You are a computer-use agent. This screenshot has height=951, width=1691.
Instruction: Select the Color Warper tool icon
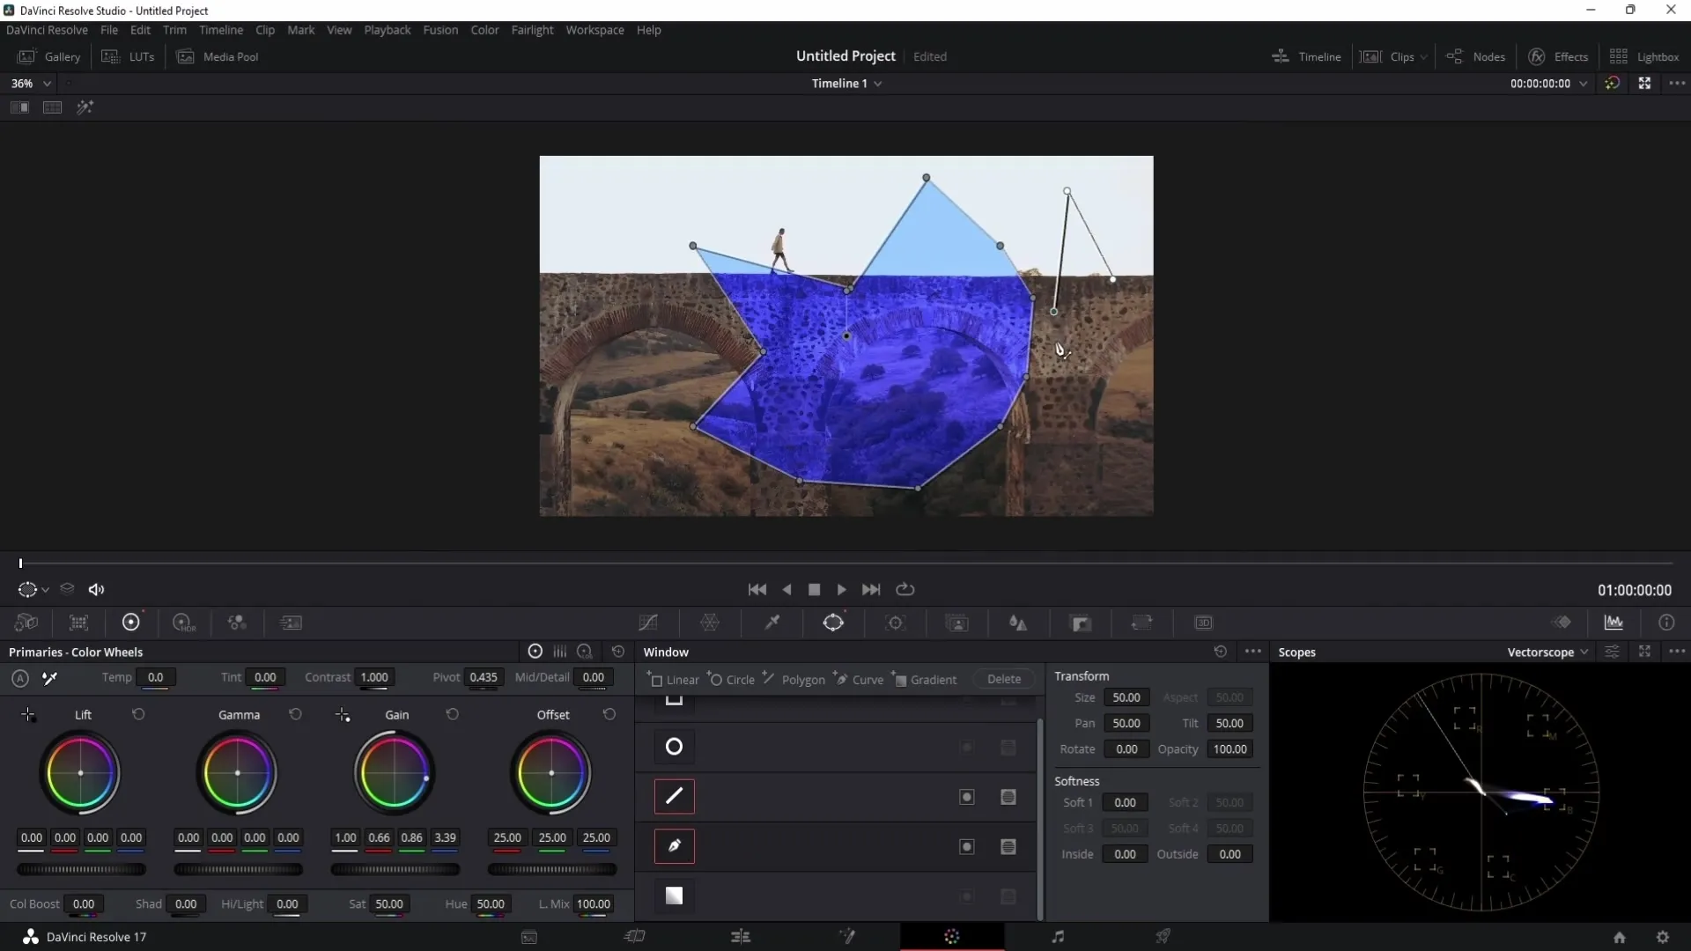coord(712,623)
